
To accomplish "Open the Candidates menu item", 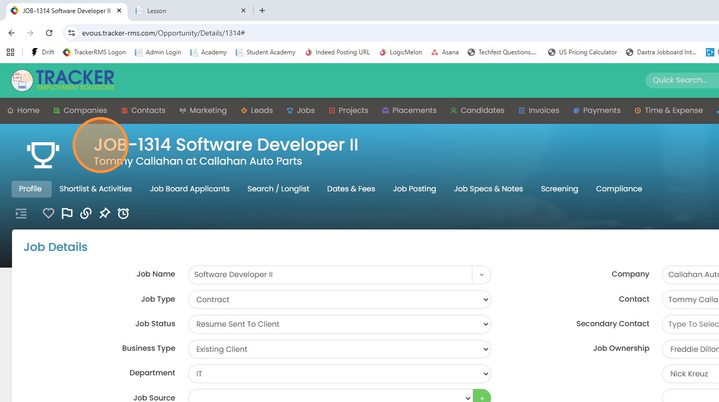I will (477, 110).
